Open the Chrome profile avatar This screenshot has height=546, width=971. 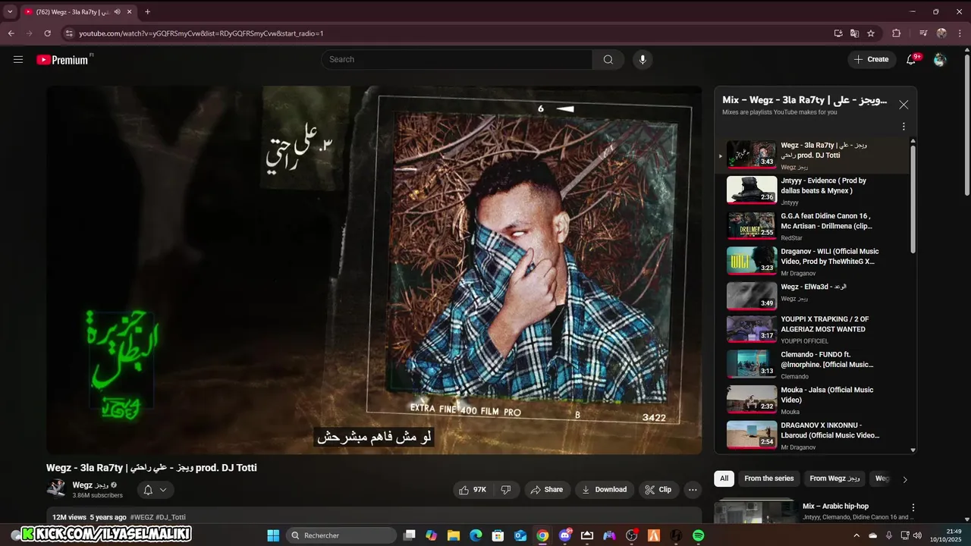point(941,33)
